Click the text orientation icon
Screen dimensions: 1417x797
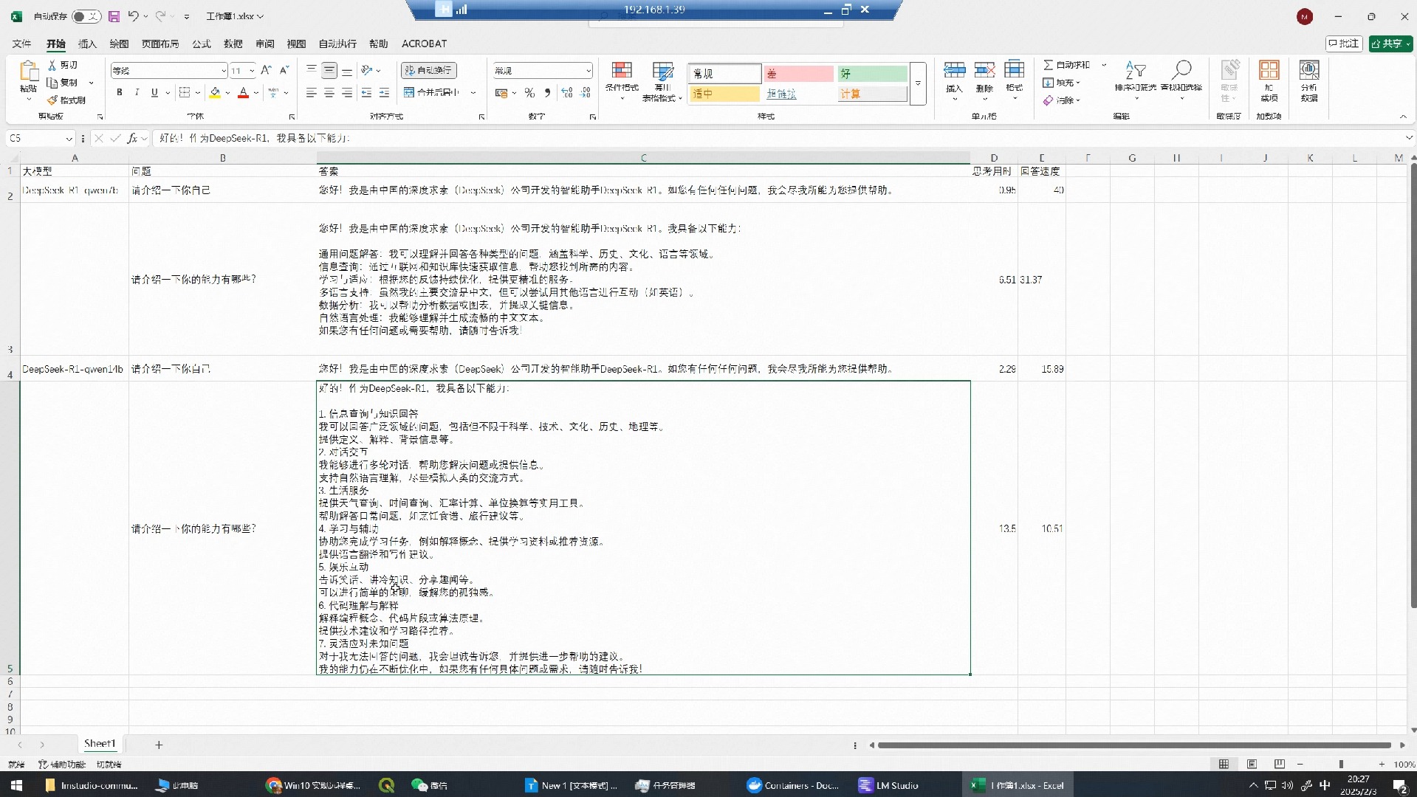tap(367, 70)
